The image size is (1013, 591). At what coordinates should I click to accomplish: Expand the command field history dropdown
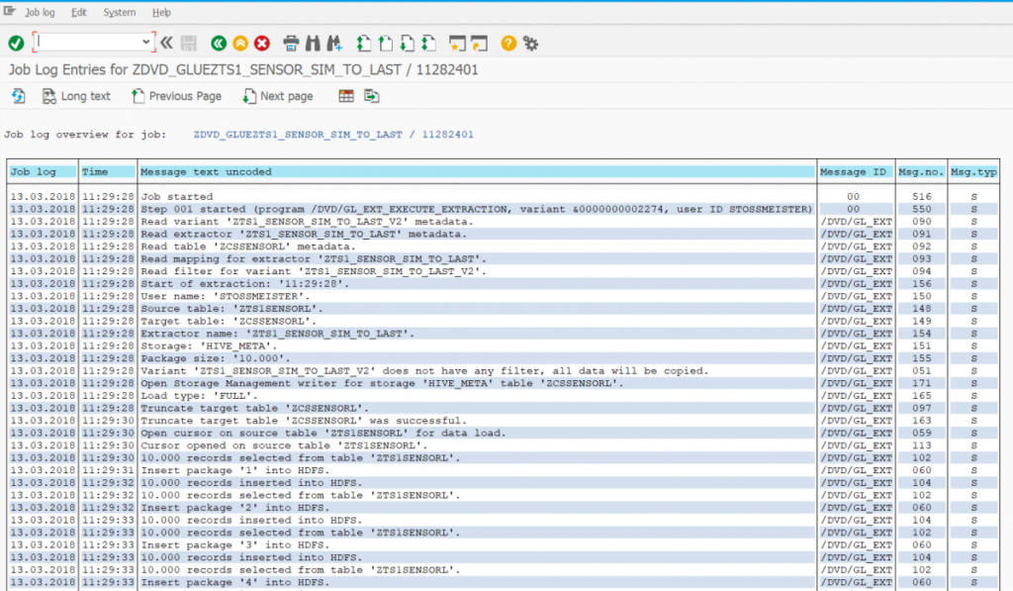coord(146,43)
